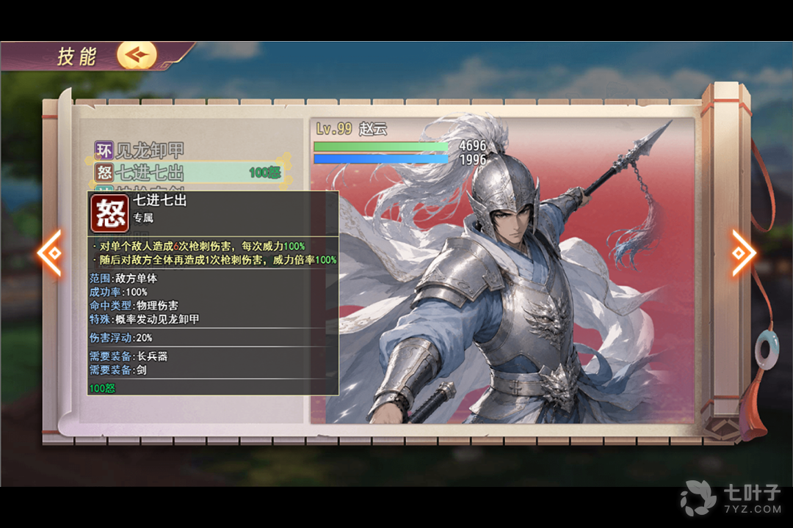The width and height of the screenshot is (793, 528).
Task: Click the blue energy bar
Action: coord(380,159)
